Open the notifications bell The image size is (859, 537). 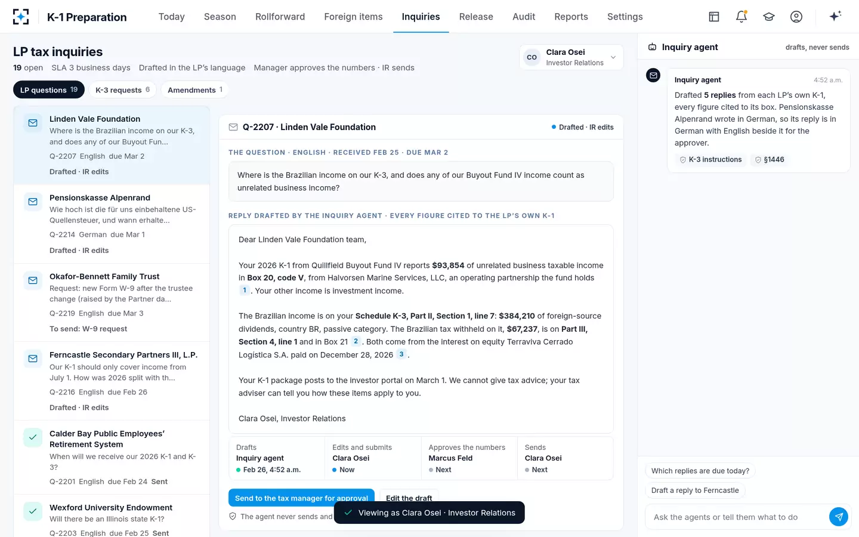(x=741, y=17)
